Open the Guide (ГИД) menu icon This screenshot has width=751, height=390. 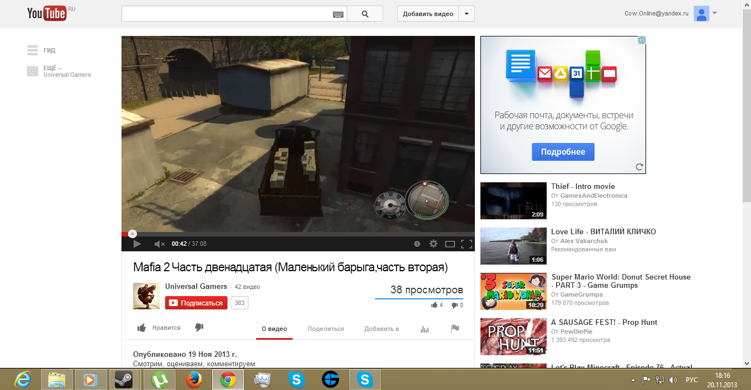click(33, 50)
